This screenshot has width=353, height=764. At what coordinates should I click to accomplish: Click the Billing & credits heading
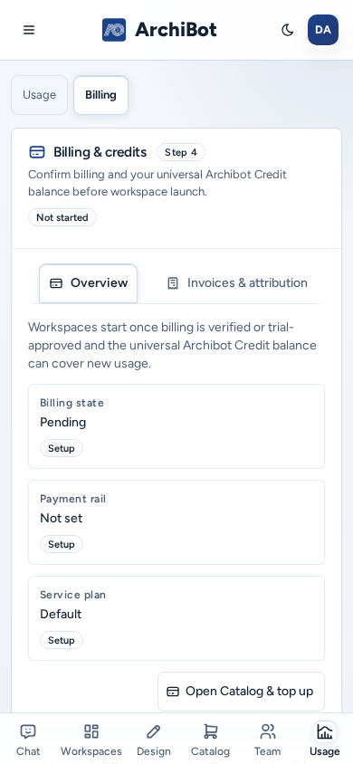(100, 152)
